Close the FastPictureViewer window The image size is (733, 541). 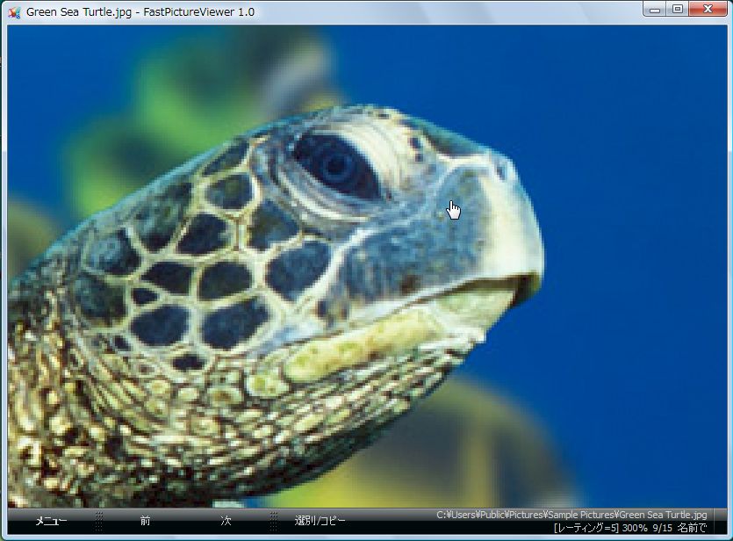click(708, 10)
